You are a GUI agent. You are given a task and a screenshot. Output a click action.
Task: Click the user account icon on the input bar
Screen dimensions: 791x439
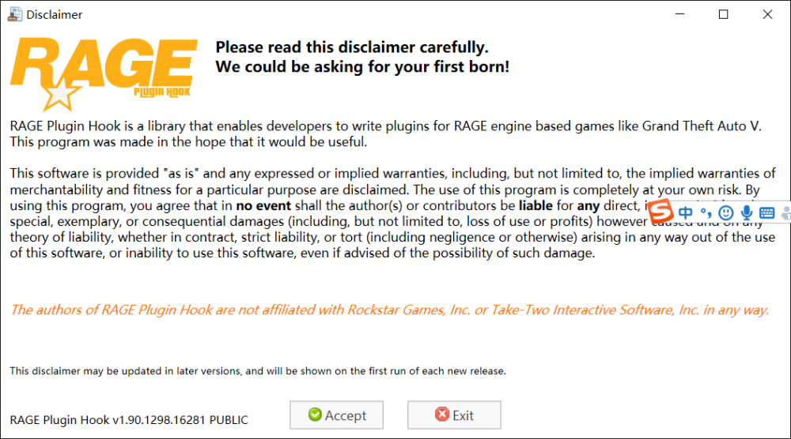click(785, 212)
